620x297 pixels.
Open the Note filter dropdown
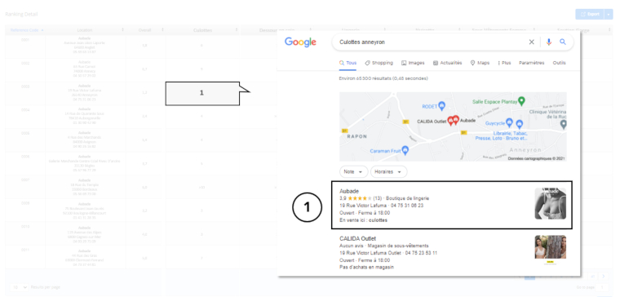click(353, 172)
